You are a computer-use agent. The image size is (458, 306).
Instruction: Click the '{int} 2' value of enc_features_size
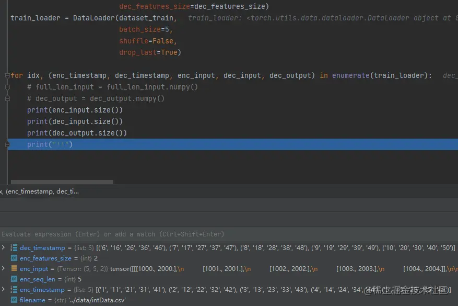[89, 258]
